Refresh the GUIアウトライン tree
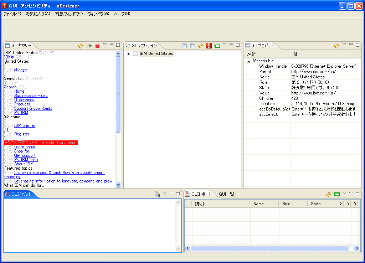The height and width of the screenshot is (263, 365). (201, 46)
